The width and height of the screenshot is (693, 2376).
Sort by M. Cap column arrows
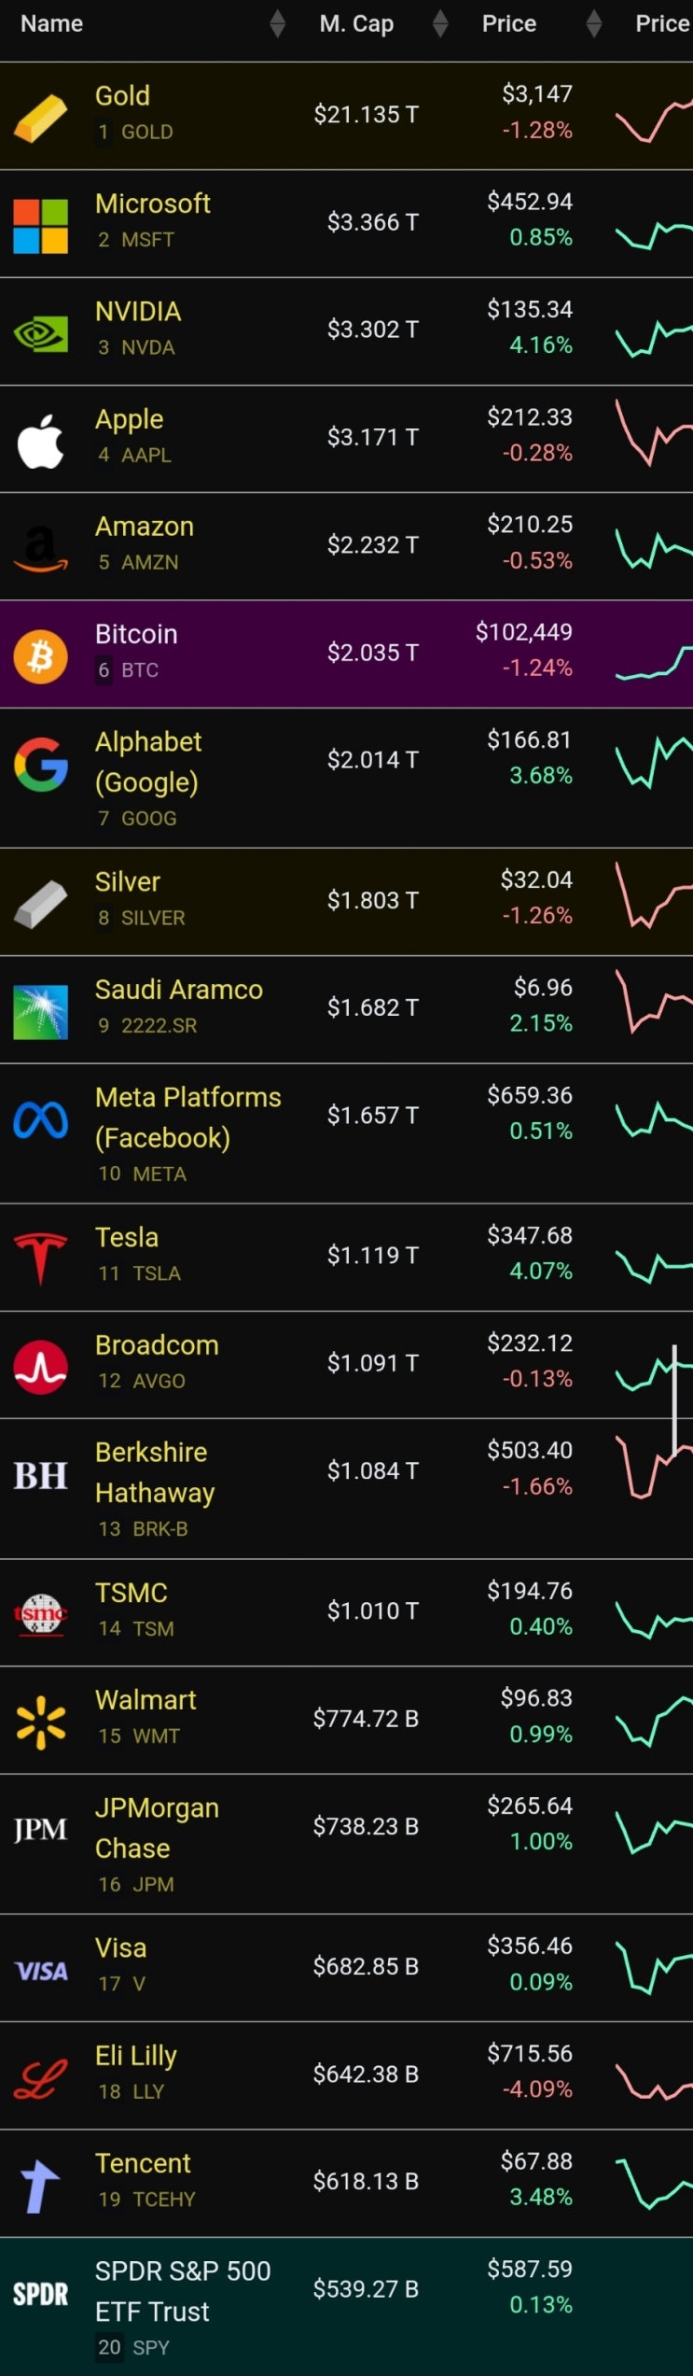441,24
